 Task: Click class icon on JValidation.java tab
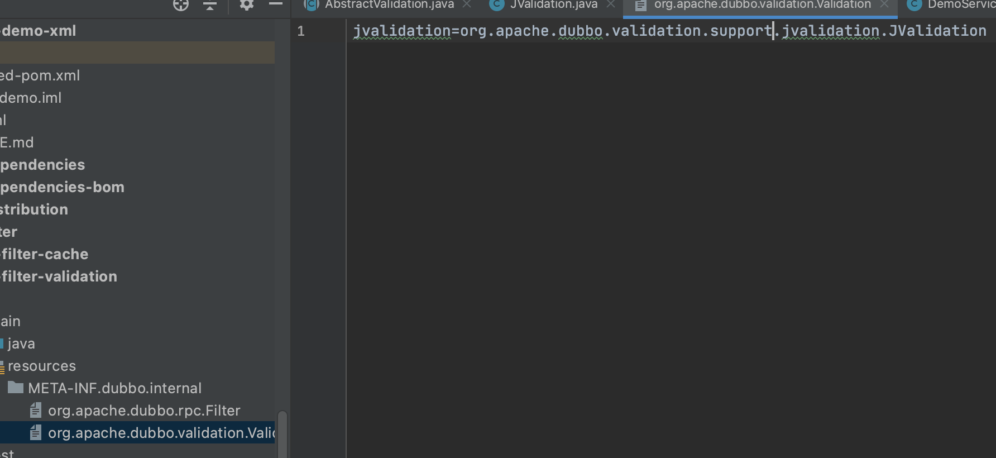point(496,4)
